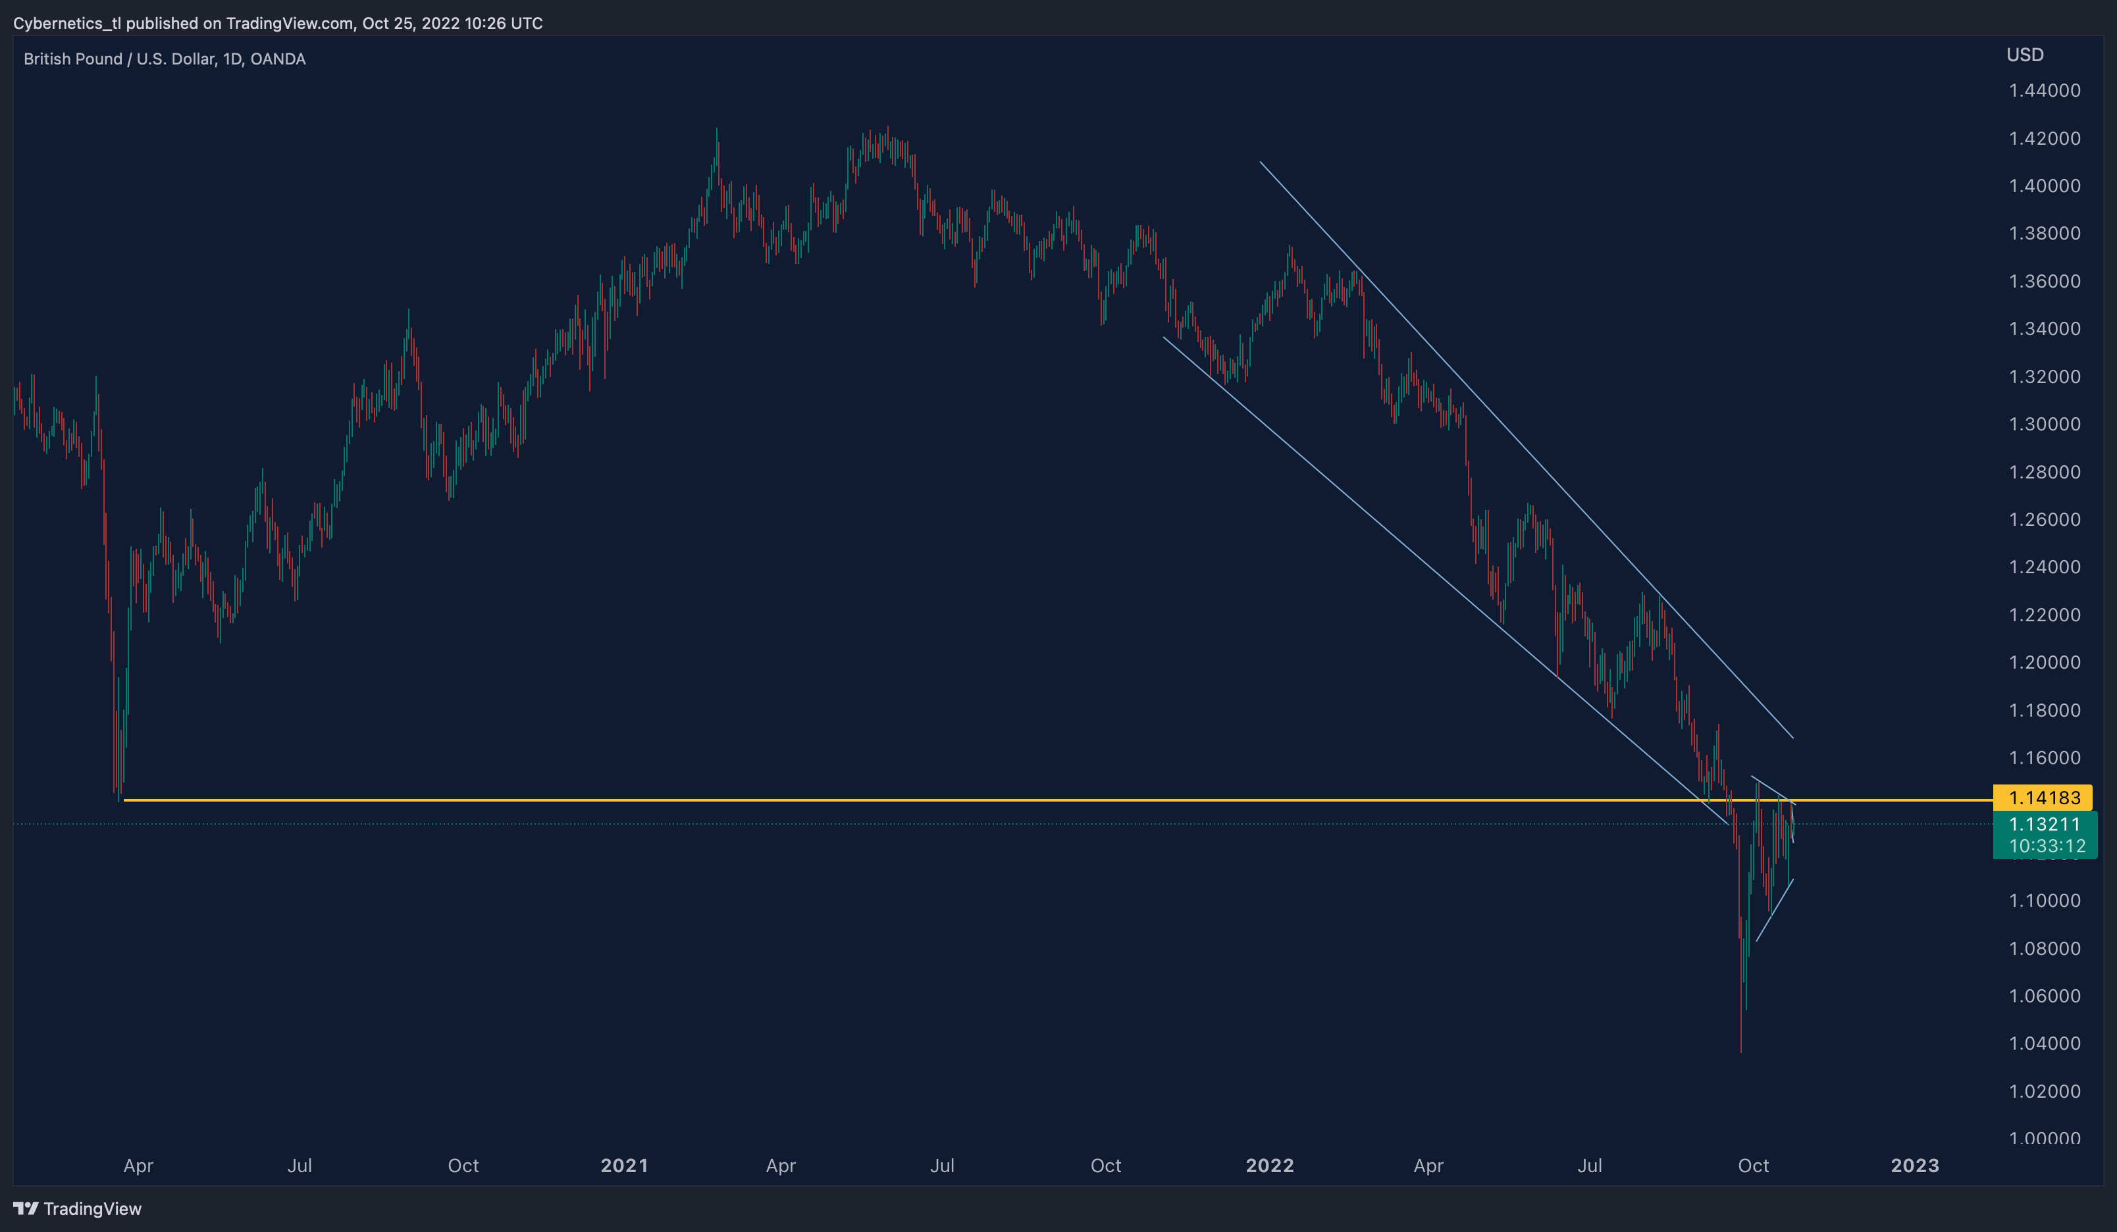Select the yellow 1.14183 price label
This screenshot has width=2117, height=1232.
pyautogui.click(x=2043, y=797)
